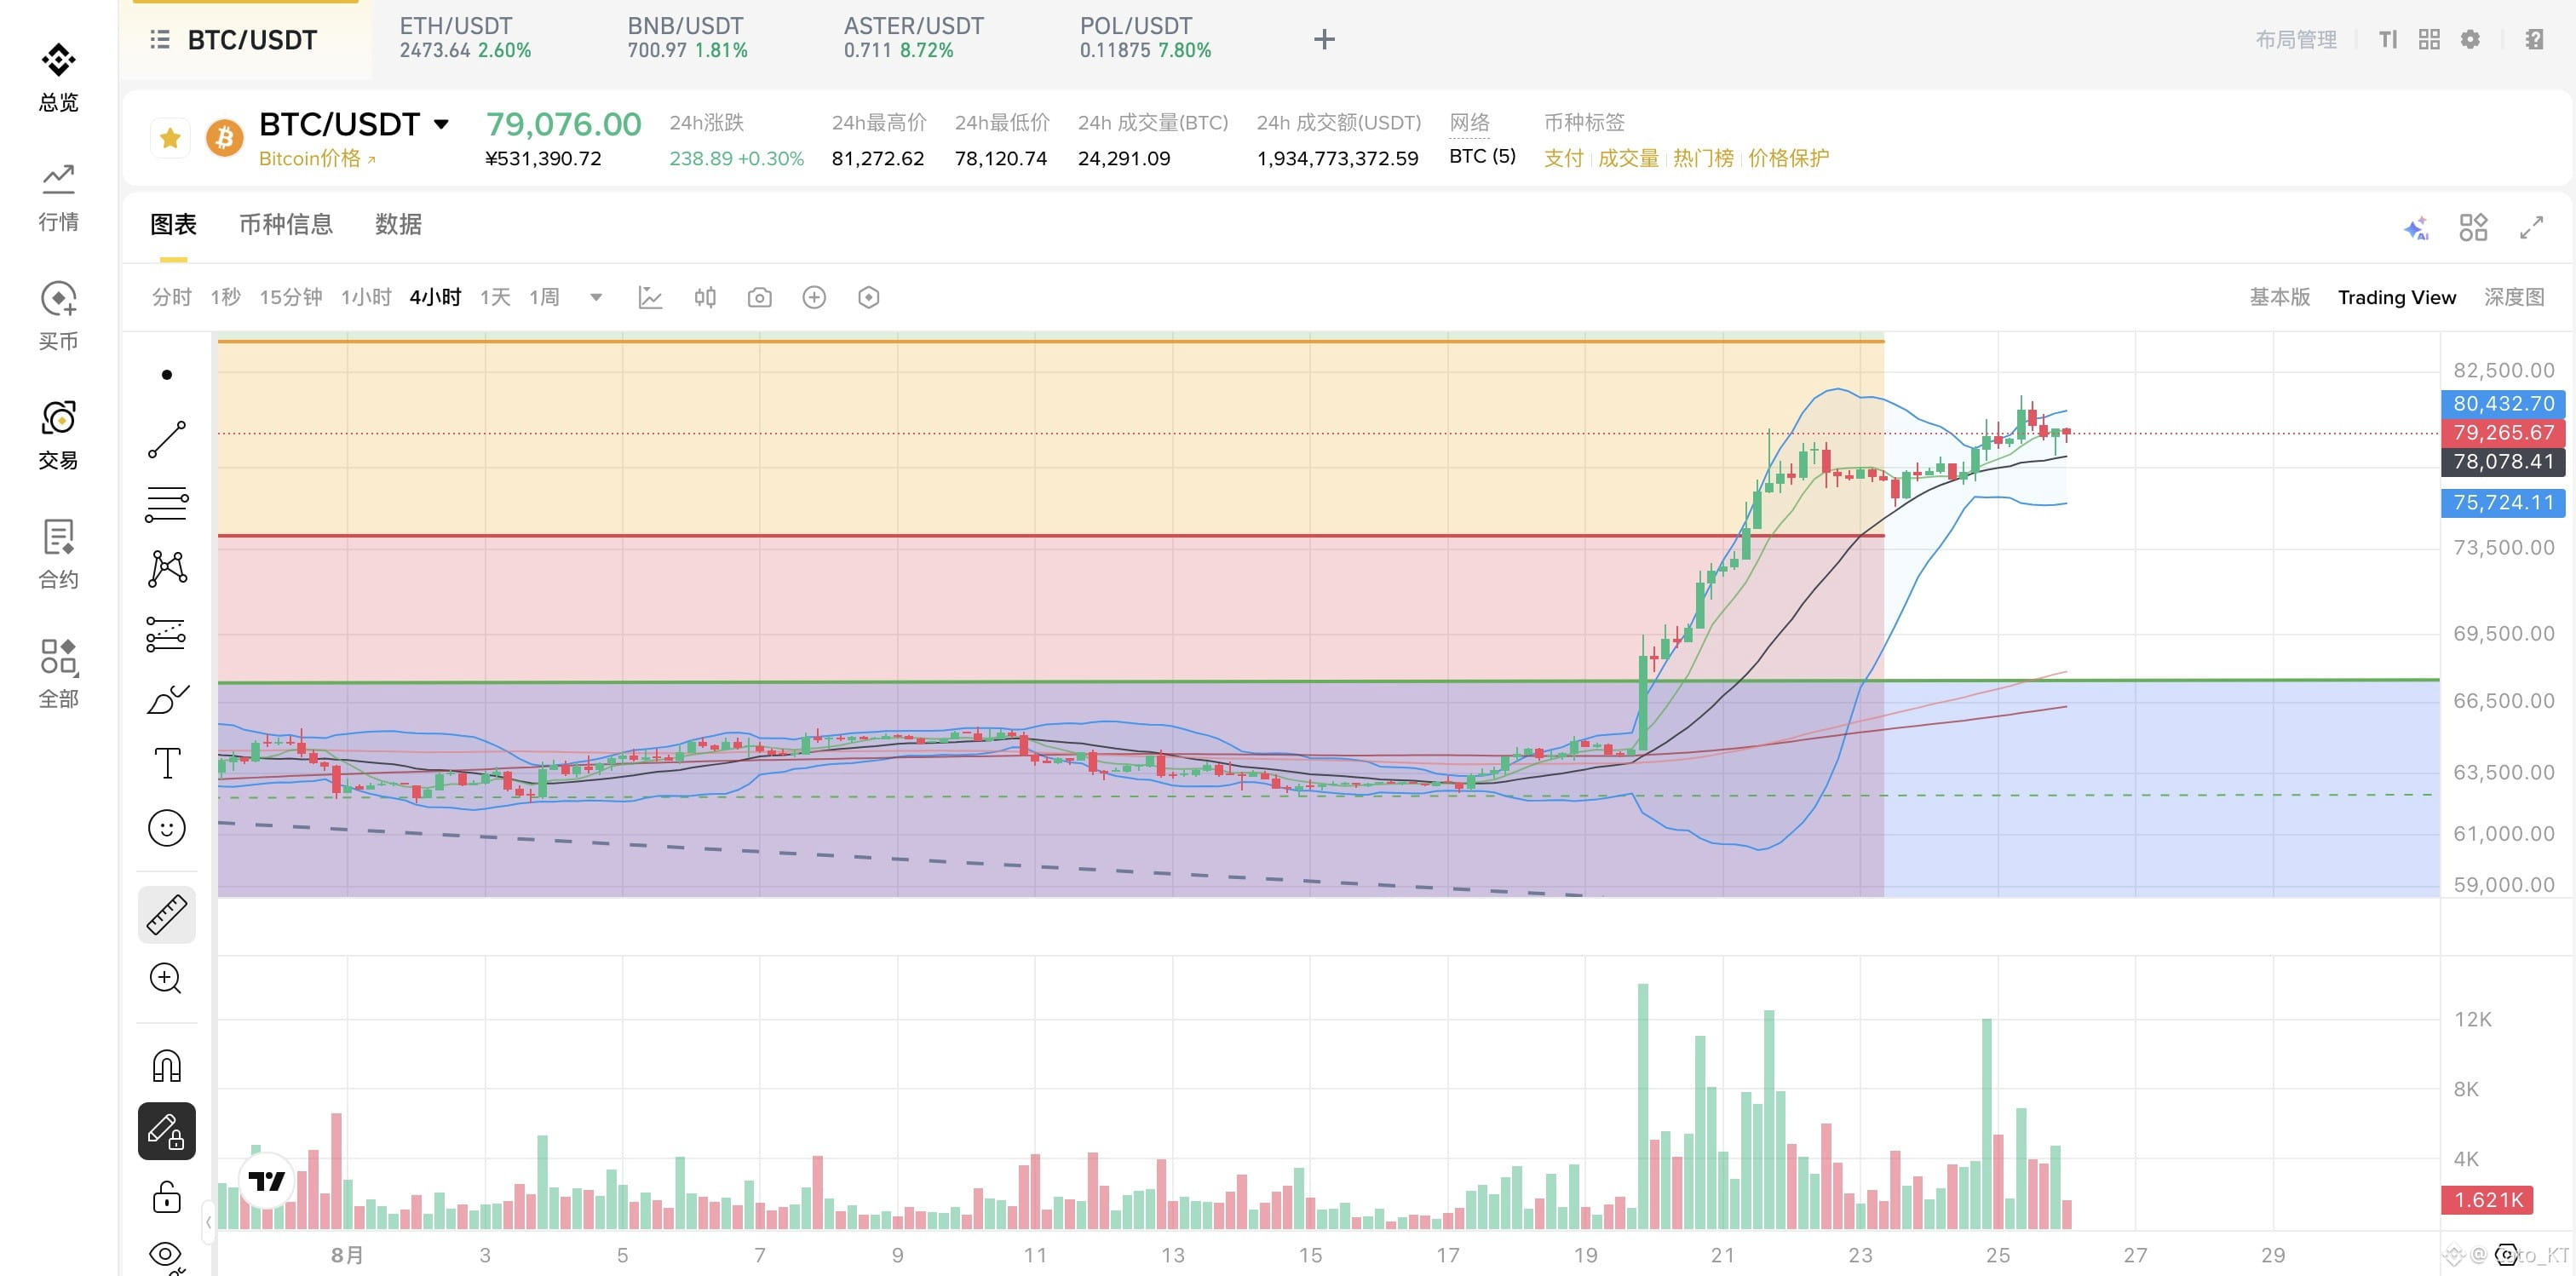Take a chart snapshot with camera icon
This screenshot has height=1276, width=2576.
point(759,297)
